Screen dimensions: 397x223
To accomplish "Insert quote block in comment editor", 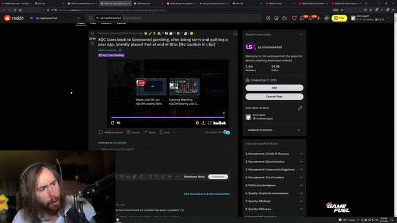I will (169, 177).
